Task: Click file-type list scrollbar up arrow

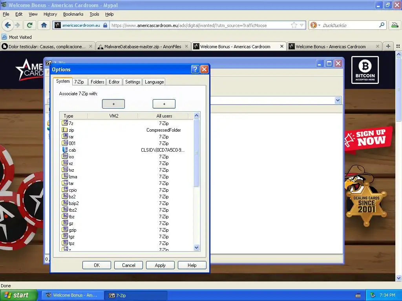Action: pyautogui.click(x=196, y=116)
